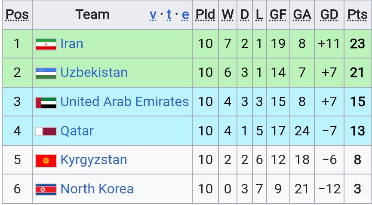Click the Uzbekistan flag icon
The height and width of the screenshot is (205, 372).
pos(46,73)
